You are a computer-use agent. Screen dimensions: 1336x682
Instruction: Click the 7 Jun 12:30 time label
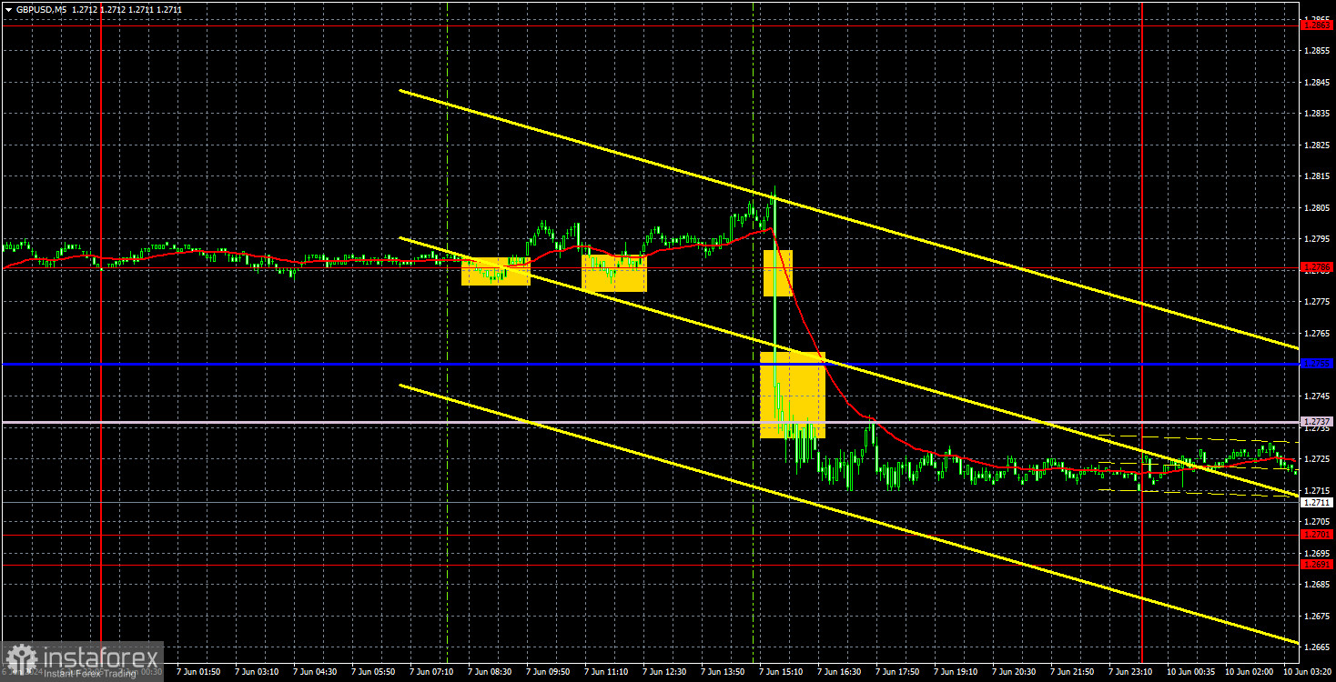click(665, 672)
